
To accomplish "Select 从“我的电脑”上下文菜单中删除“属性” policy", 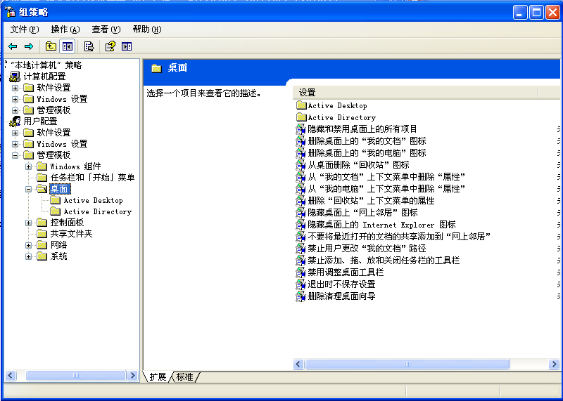I will [386, 188].
